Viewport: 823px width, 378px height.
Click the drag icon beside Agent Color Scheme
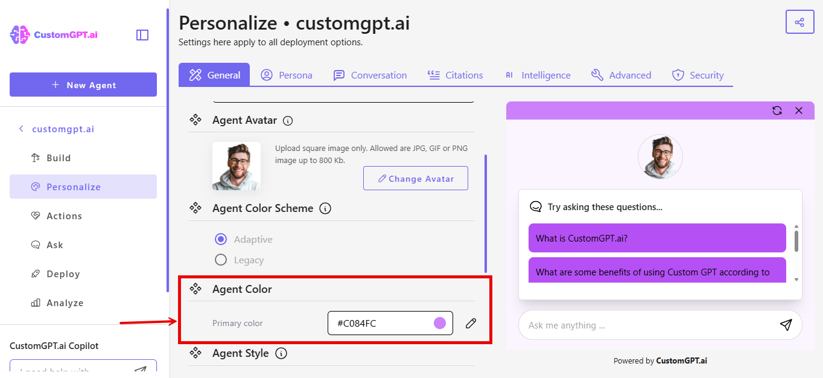coord(195,208)
